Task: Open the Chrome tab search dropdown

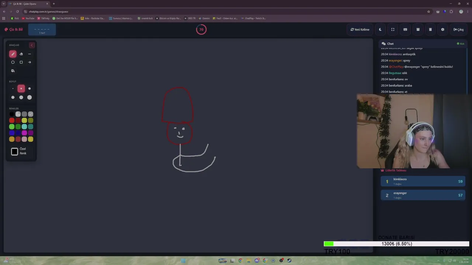Action: (3, 4)
